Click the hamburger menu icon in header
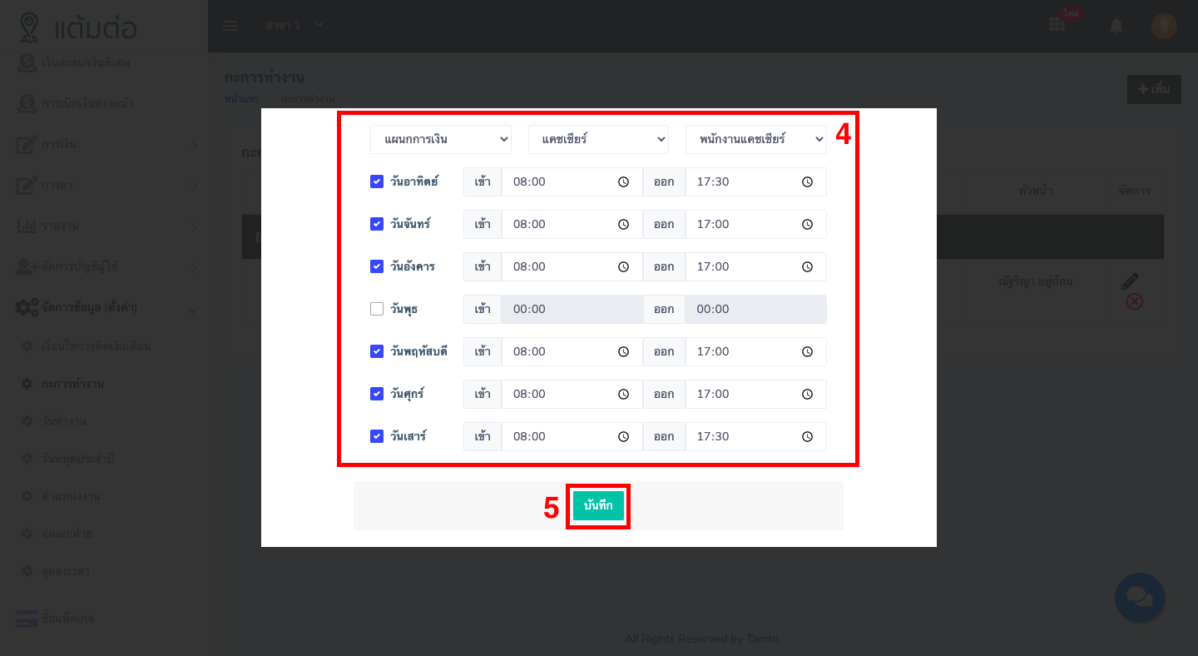Viewport: 1198px width, 656px height. coord(230,26)
